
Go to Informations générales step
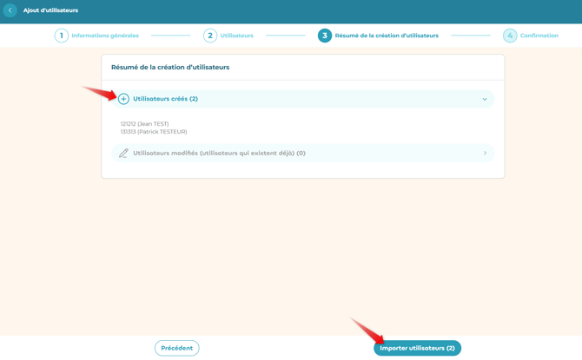[x=105, y=36]
